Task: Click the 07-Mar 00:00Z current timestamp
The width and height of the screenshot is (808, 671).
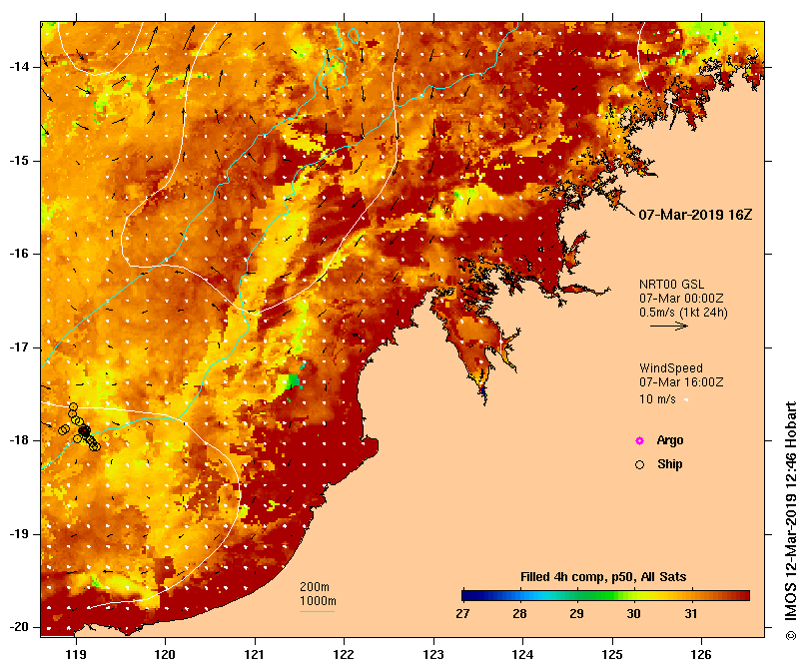Action: (681, 298)
